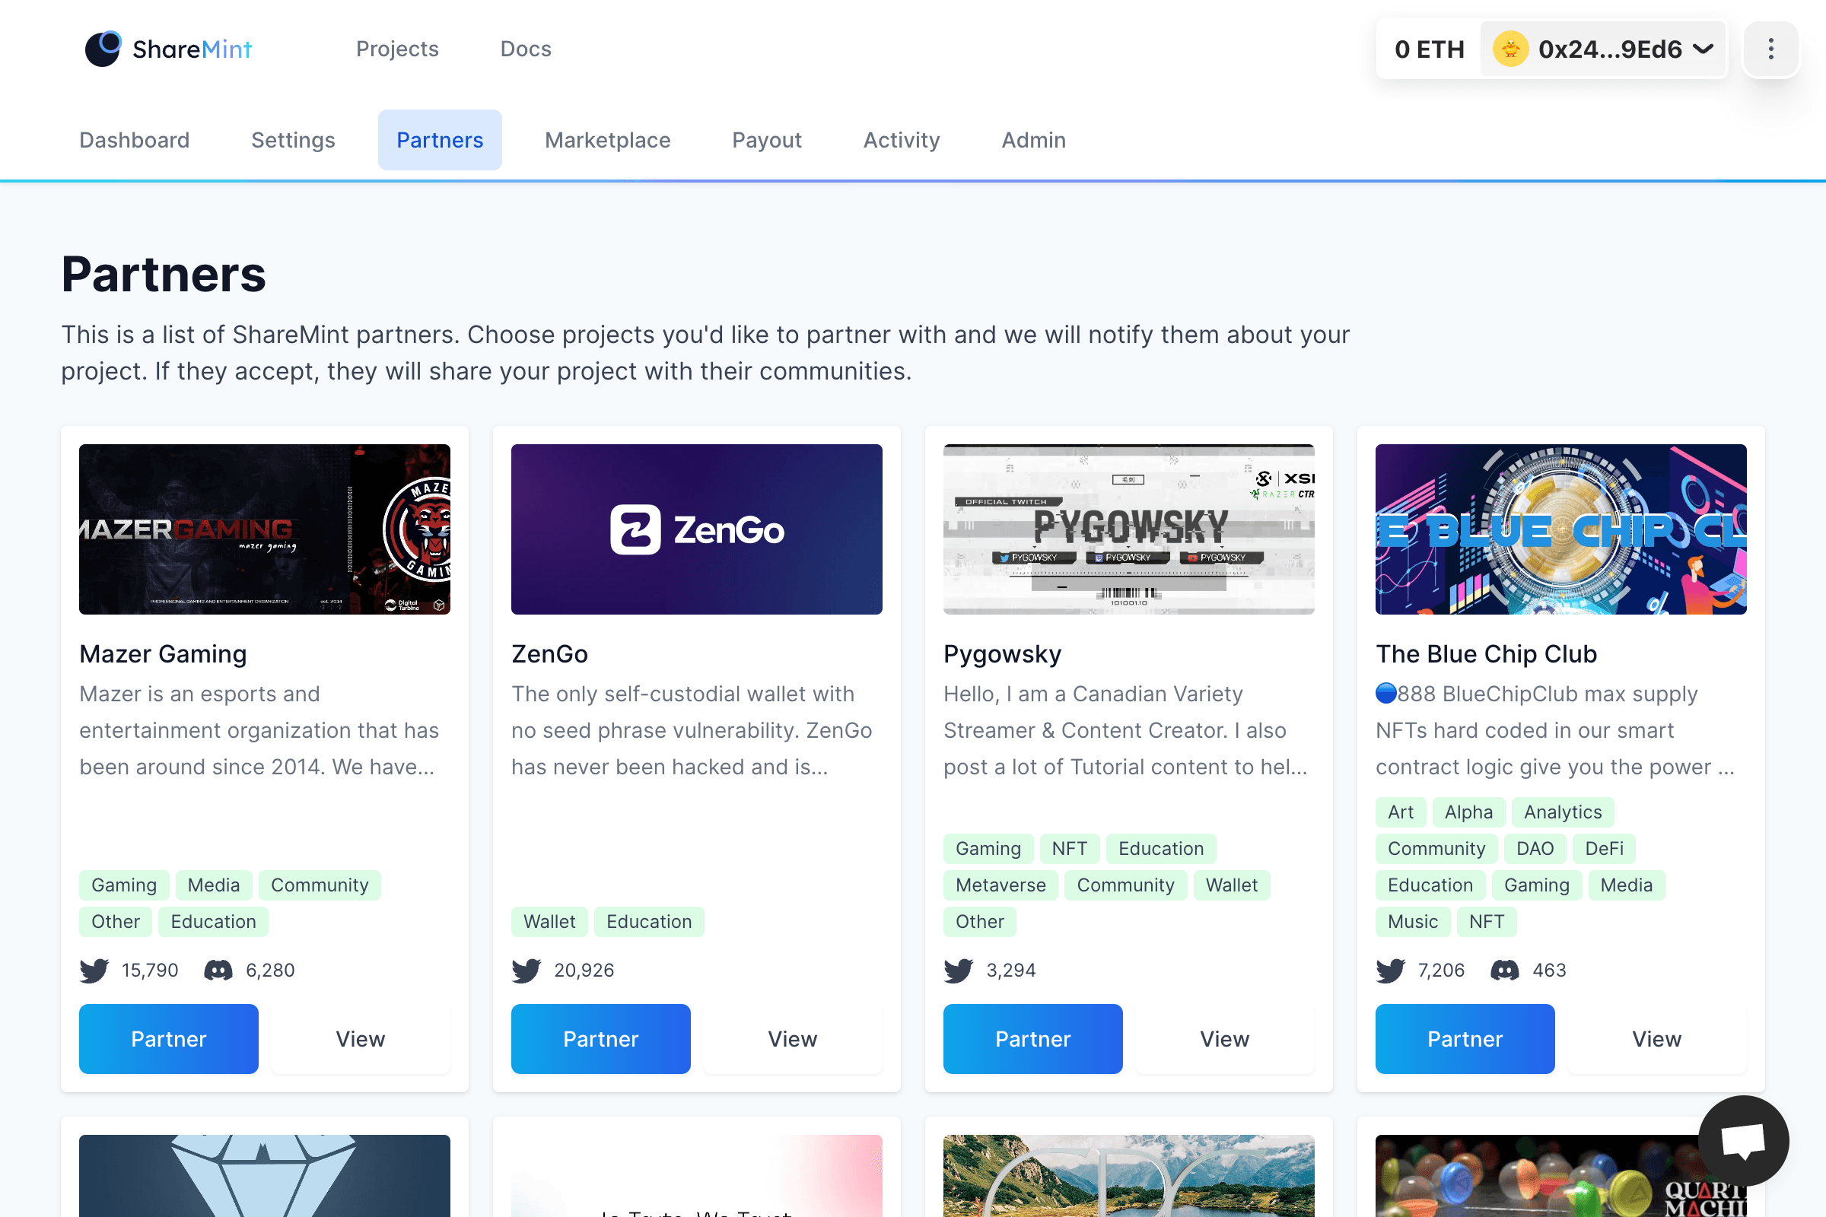
Task: Click the ShareMint logo icon
Action: (103, 49)
